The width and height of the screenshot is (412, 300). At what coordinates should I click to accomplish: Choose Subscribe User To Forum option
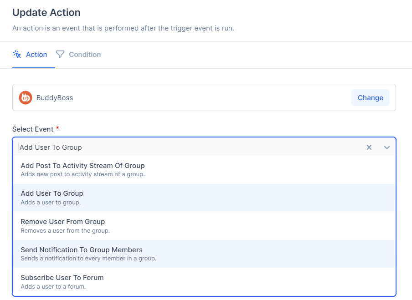point(62,278)
